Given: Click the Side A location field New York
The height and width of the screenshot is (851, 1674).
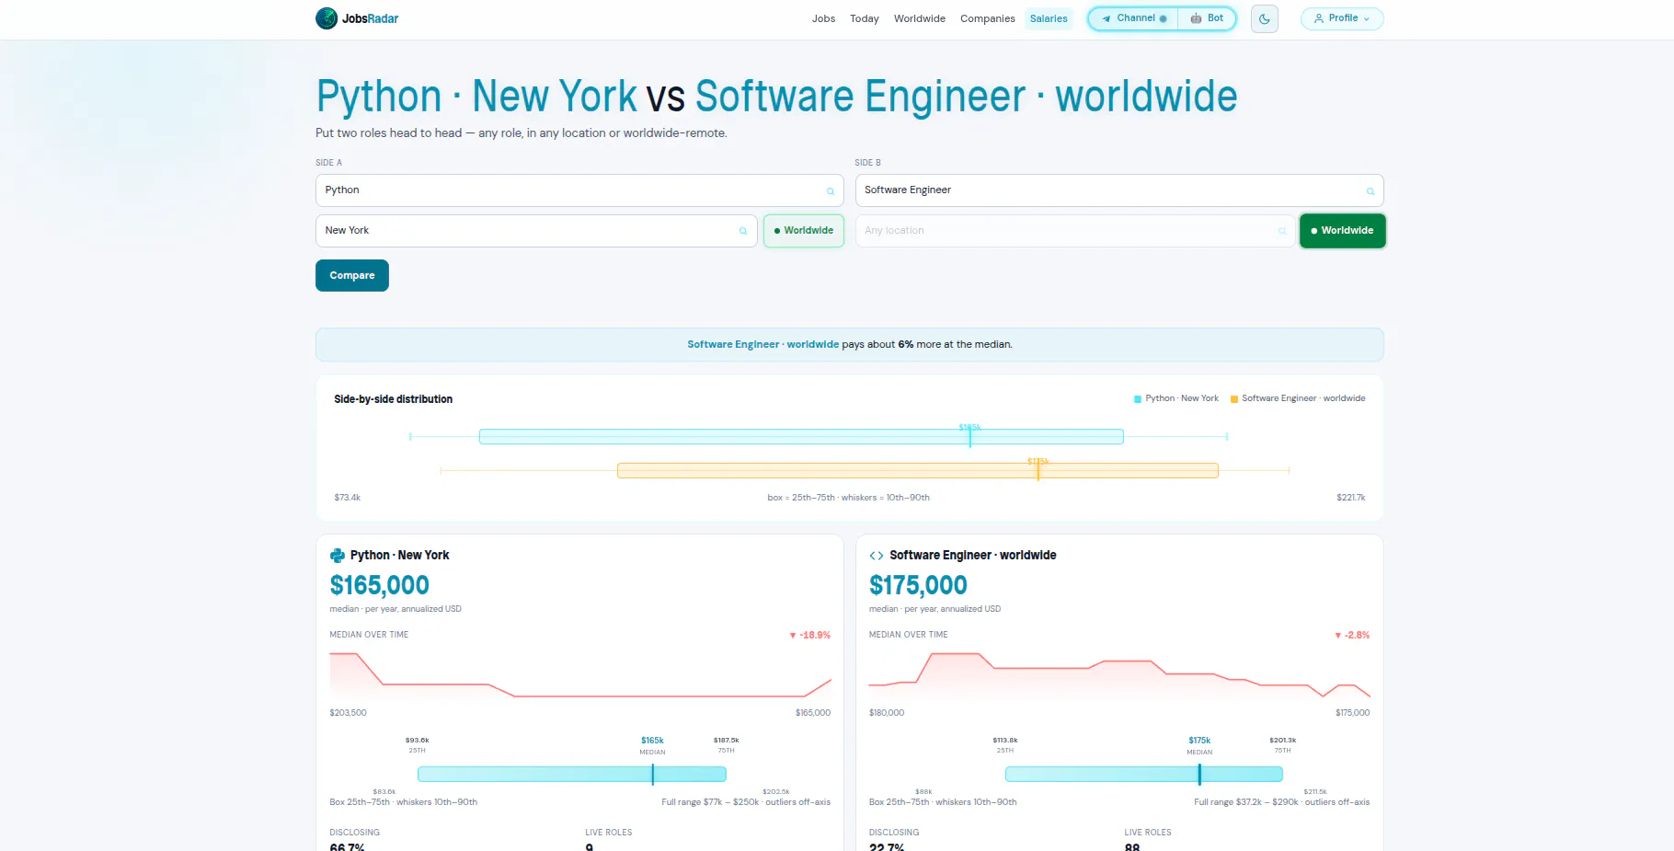Looking at the screenshot, I should tap(536, 231).
